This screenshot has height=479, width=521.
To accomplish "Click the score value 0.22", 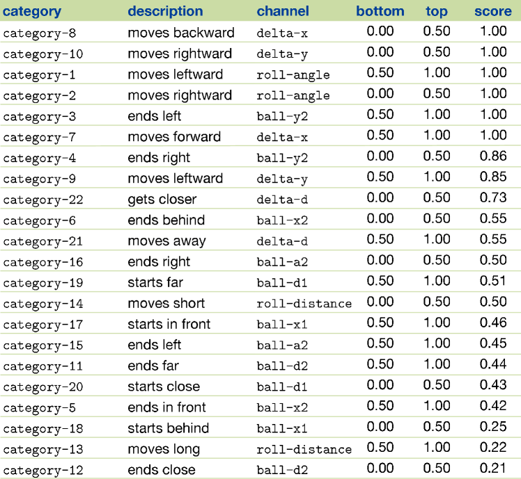I will (x=493, y=448).
